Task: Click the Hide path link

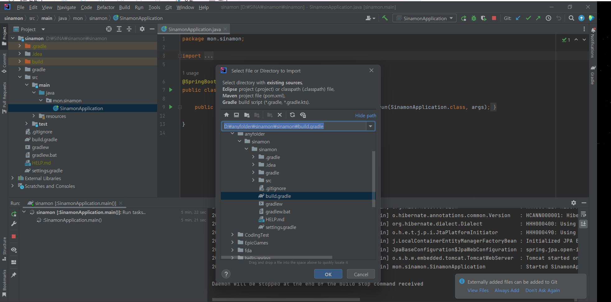Action: point(366,116)
